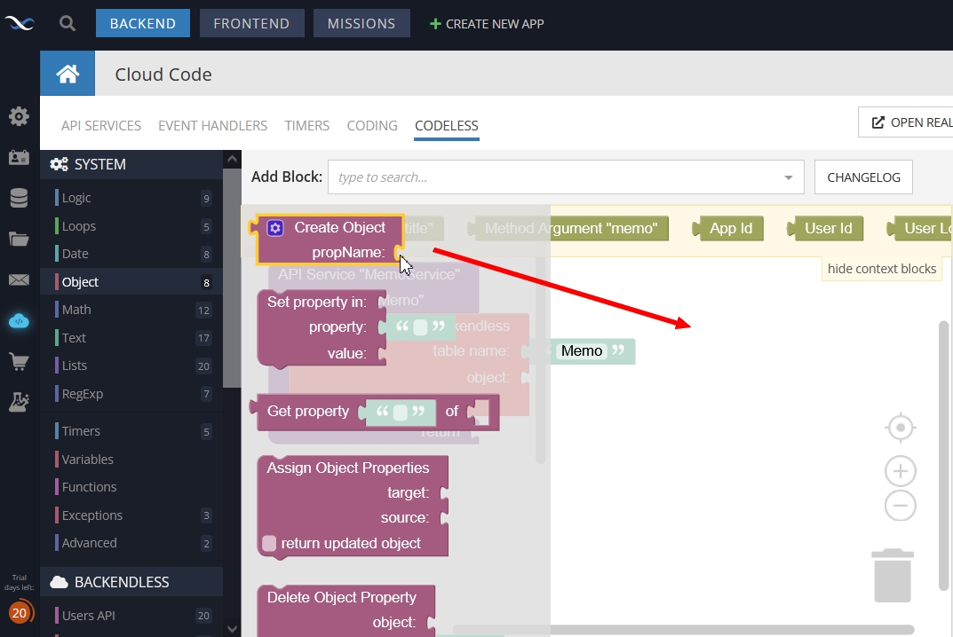Tick the return updated object checkbox
This screenshot has height=637, width=953.
click(x=269, y=543)
